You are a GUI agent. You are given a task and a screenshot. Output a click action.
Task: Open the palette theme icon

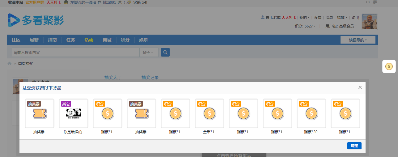coord(375,2)
